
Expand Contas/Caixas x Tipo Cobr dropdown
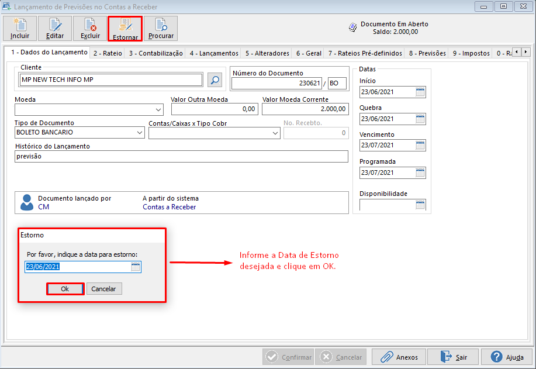[275, 133]
